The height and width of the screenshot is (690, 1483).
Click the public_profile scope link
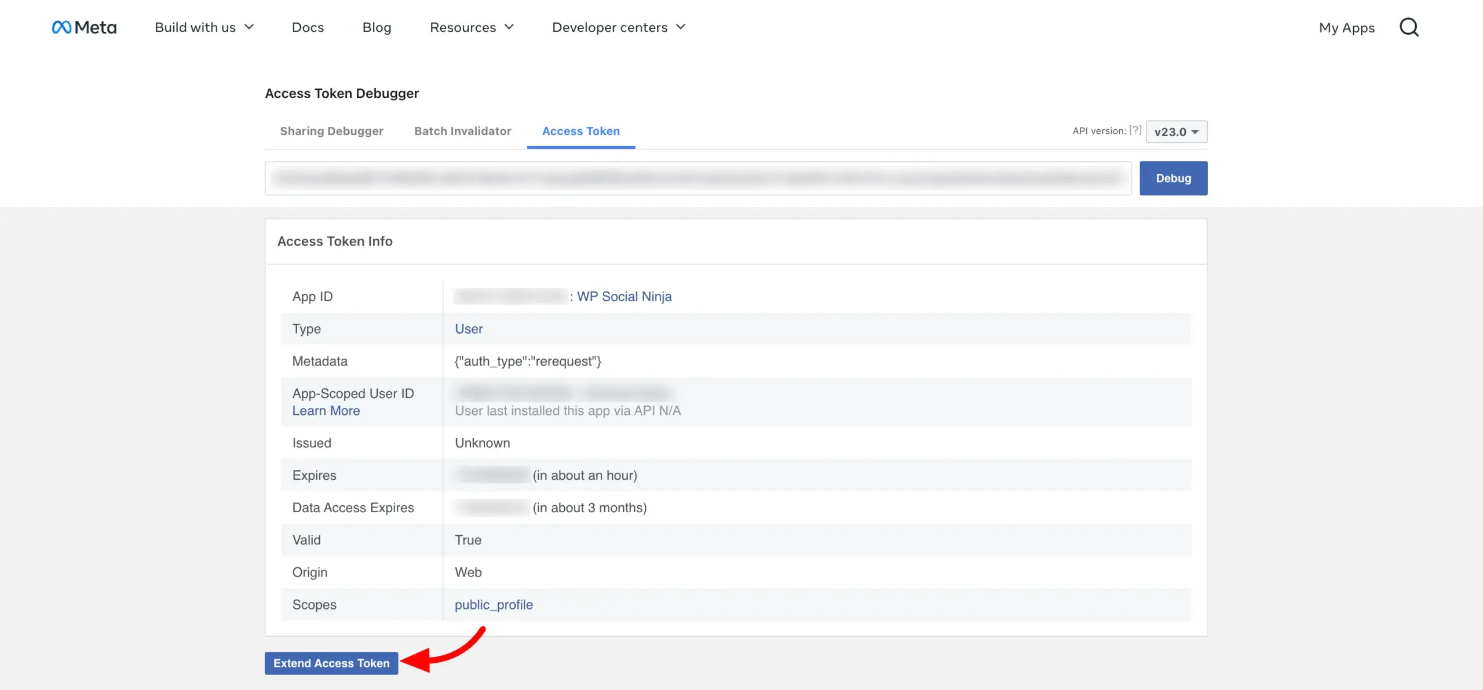tap(494, 605)
